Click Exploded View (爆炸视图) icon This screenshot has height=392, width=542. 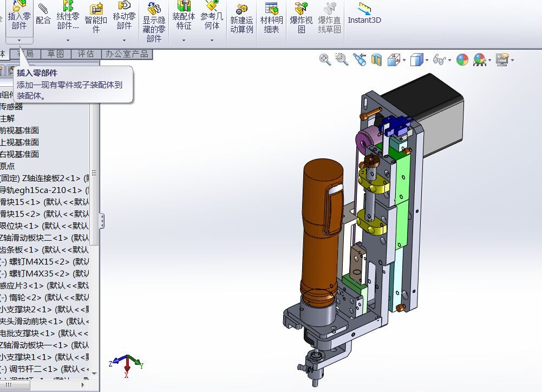301,18
